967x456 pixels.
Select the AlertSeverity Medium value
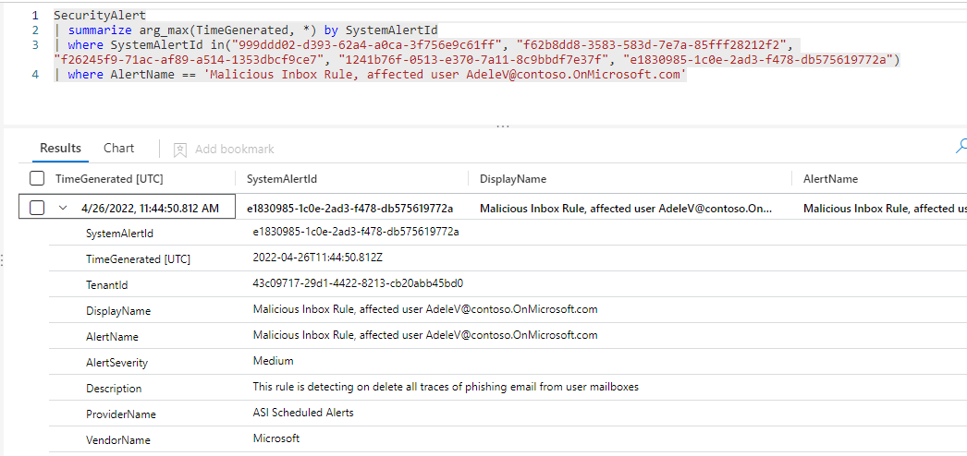(274, 361)
